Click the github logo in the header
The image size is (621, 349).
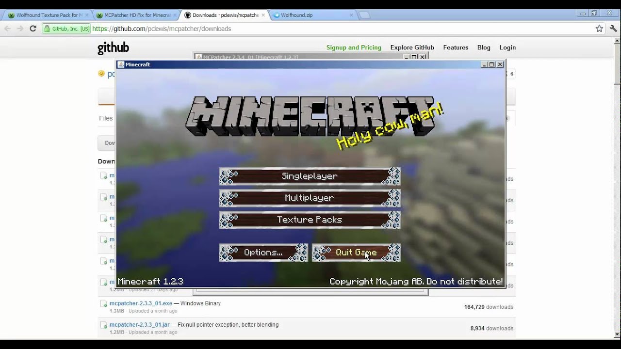click(x=113, y=48)
